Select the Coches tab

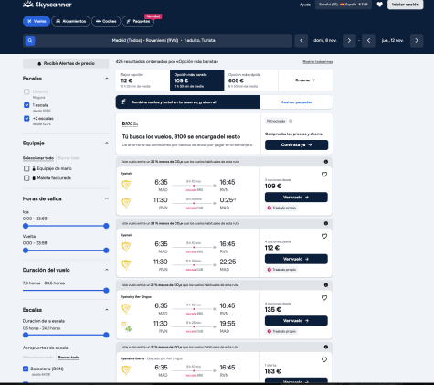(x=106, y=21)
